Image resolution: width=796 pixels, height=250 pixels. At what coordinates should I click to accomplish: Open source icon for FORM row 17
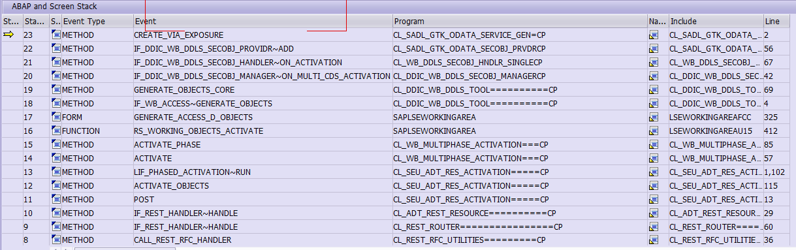[56, 117]
